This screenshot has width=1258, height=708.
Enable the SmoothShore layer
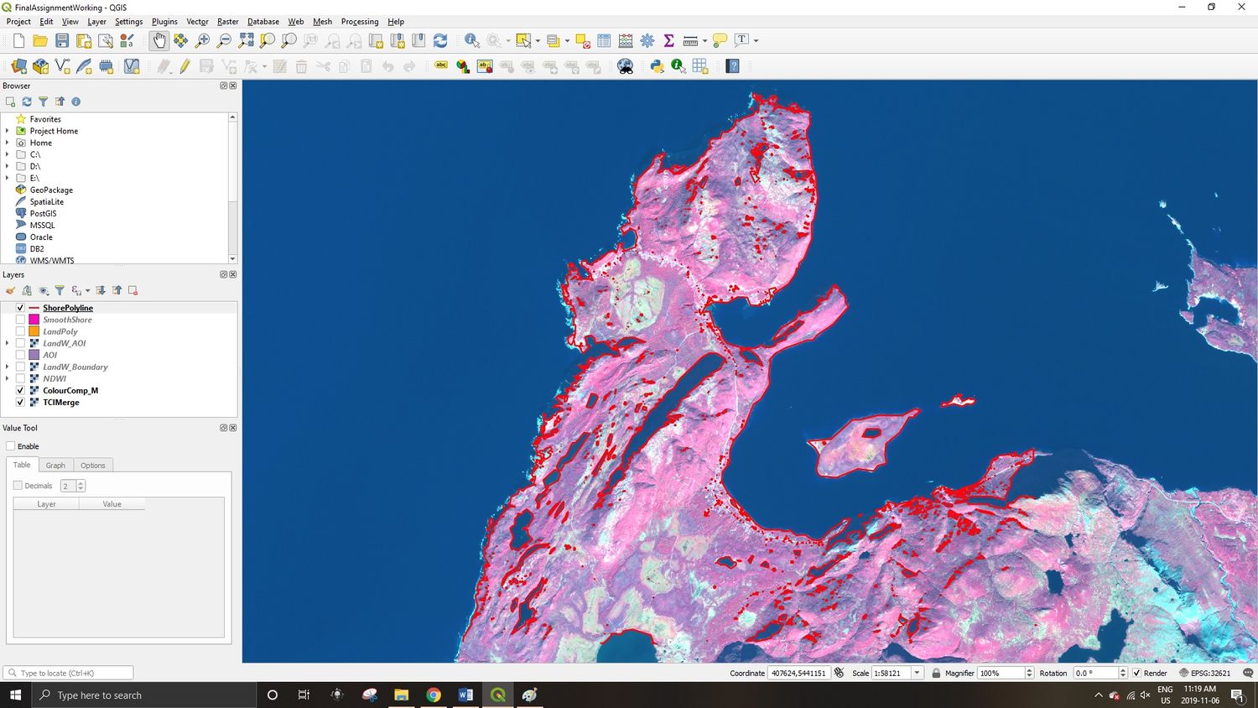[19, 320]
